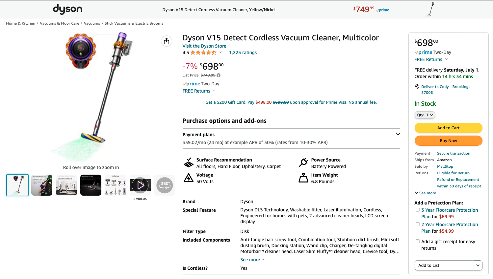Expand See more under Included Components
This screenshot has height=279, width=493.
[x=252, y=260]
